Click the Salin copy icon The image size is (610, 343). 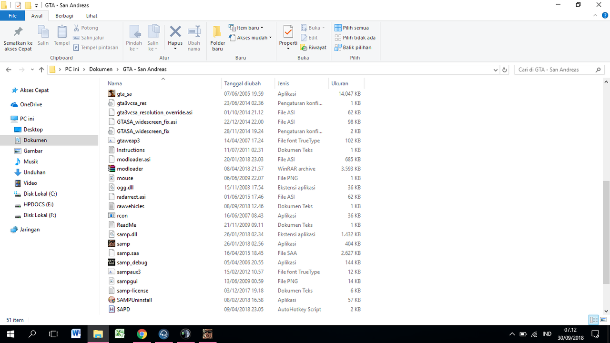[x=43, y=36]
